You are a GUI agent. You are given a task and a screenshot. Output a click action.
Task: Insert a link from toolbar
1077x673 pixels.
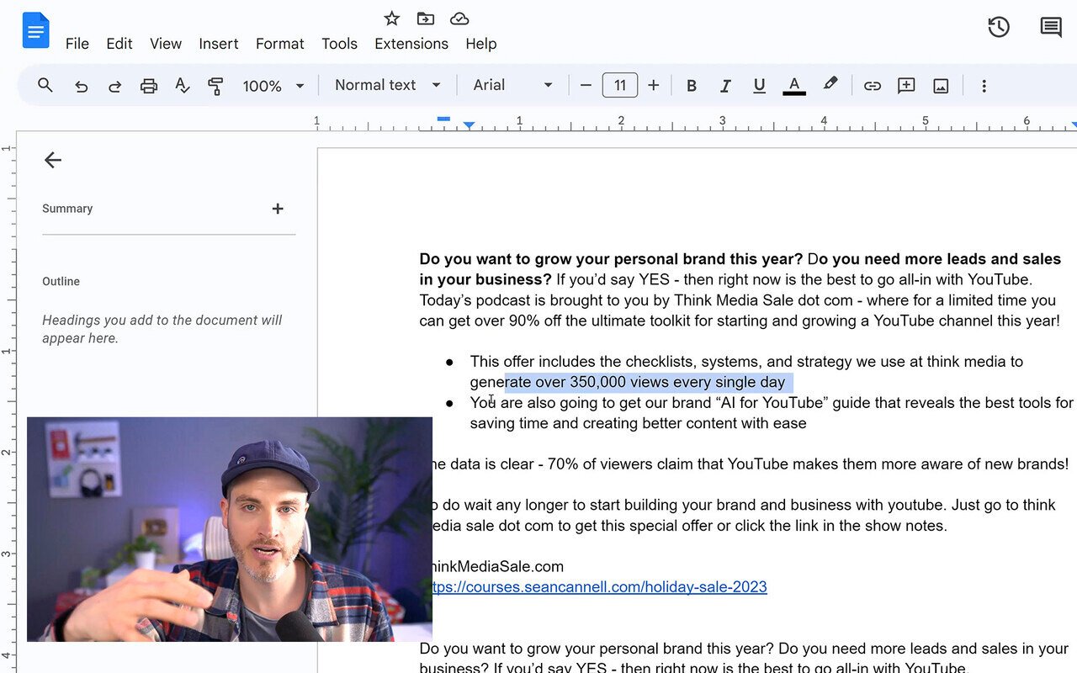873,86
